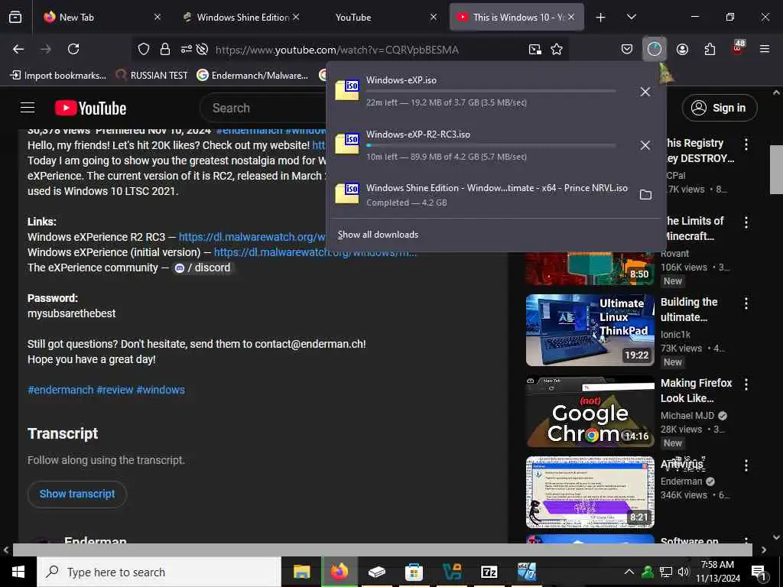Click Show all downloads
This screenshot has height=587, width=783.
click(x=378, y=235)
